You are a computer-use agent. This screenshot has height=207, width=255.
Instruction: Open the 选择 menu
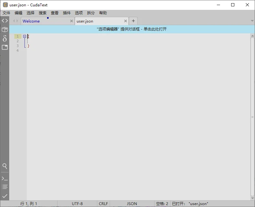(x=31, y=13)
